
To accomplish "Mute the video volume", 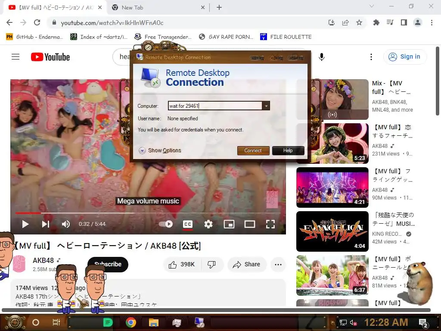I will tap(66, 224).
